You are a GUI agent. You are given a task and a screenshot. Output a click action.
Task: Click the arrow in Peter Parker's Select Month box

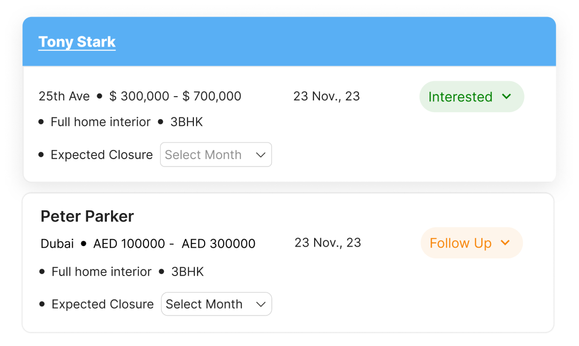pyautogui.click(x=261, y=304)
